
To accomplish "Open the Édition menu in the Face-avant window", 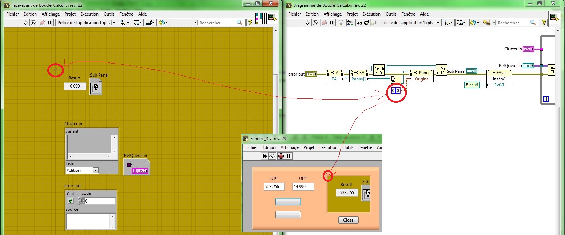I will (30, 14).
